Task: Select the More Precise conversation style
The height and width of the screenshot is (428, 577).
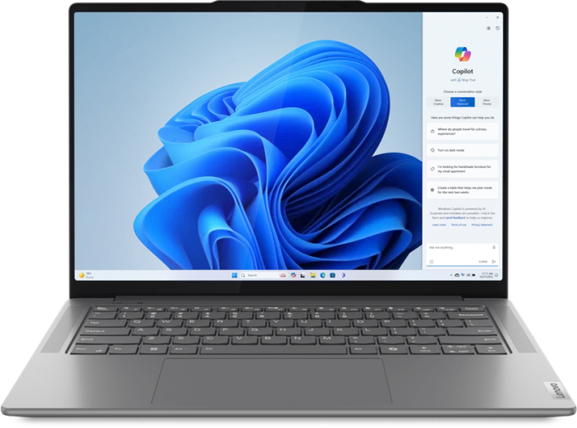Action: tap(487, 102)
